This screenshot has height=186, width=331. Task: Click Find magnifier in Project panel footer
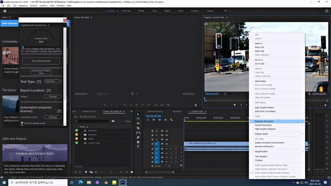pyautogui.click(x=127, y=172)
